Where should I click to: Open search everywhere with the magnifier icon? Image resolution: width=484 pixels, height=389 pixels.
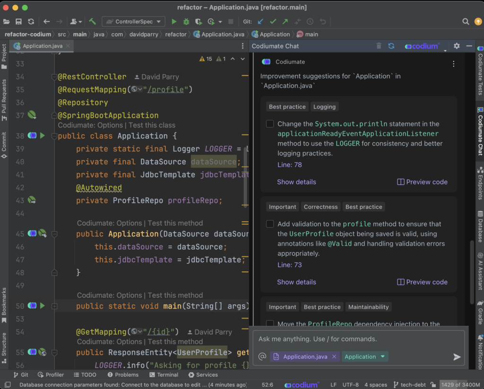[465, 21]
